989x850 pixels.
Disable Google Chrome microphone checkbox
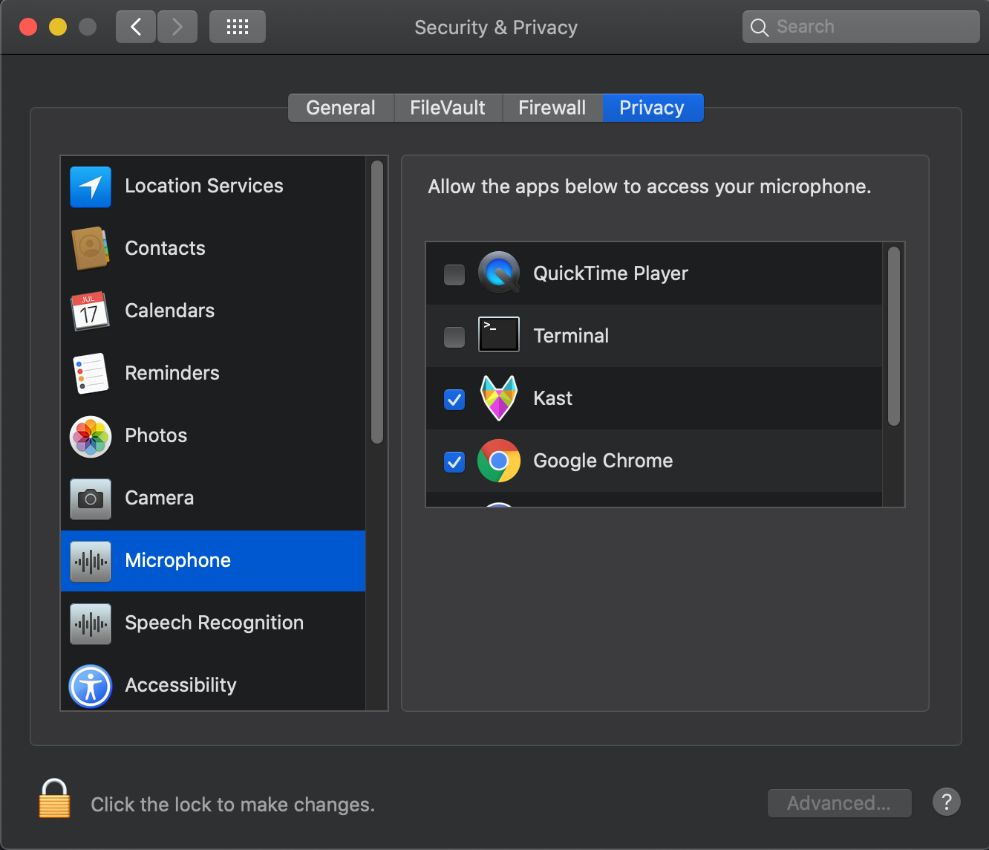(x=454, y=461)
